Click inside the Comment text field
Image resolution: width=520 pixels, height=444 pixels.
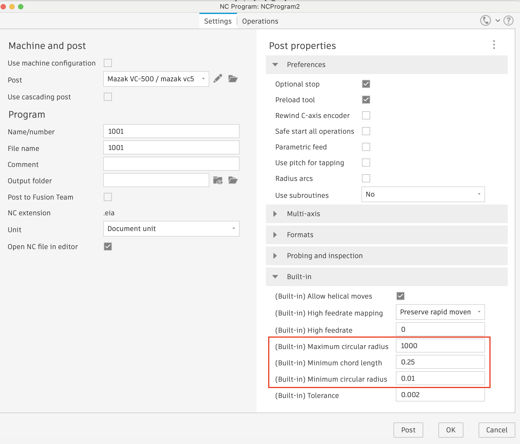tap(171, 164)
